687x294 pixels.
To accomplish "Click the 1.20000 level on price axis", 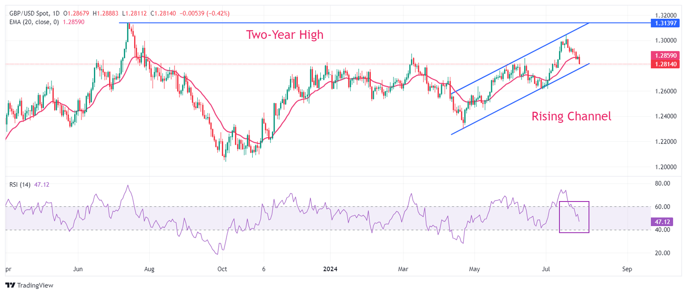I will tap(663, 167).
